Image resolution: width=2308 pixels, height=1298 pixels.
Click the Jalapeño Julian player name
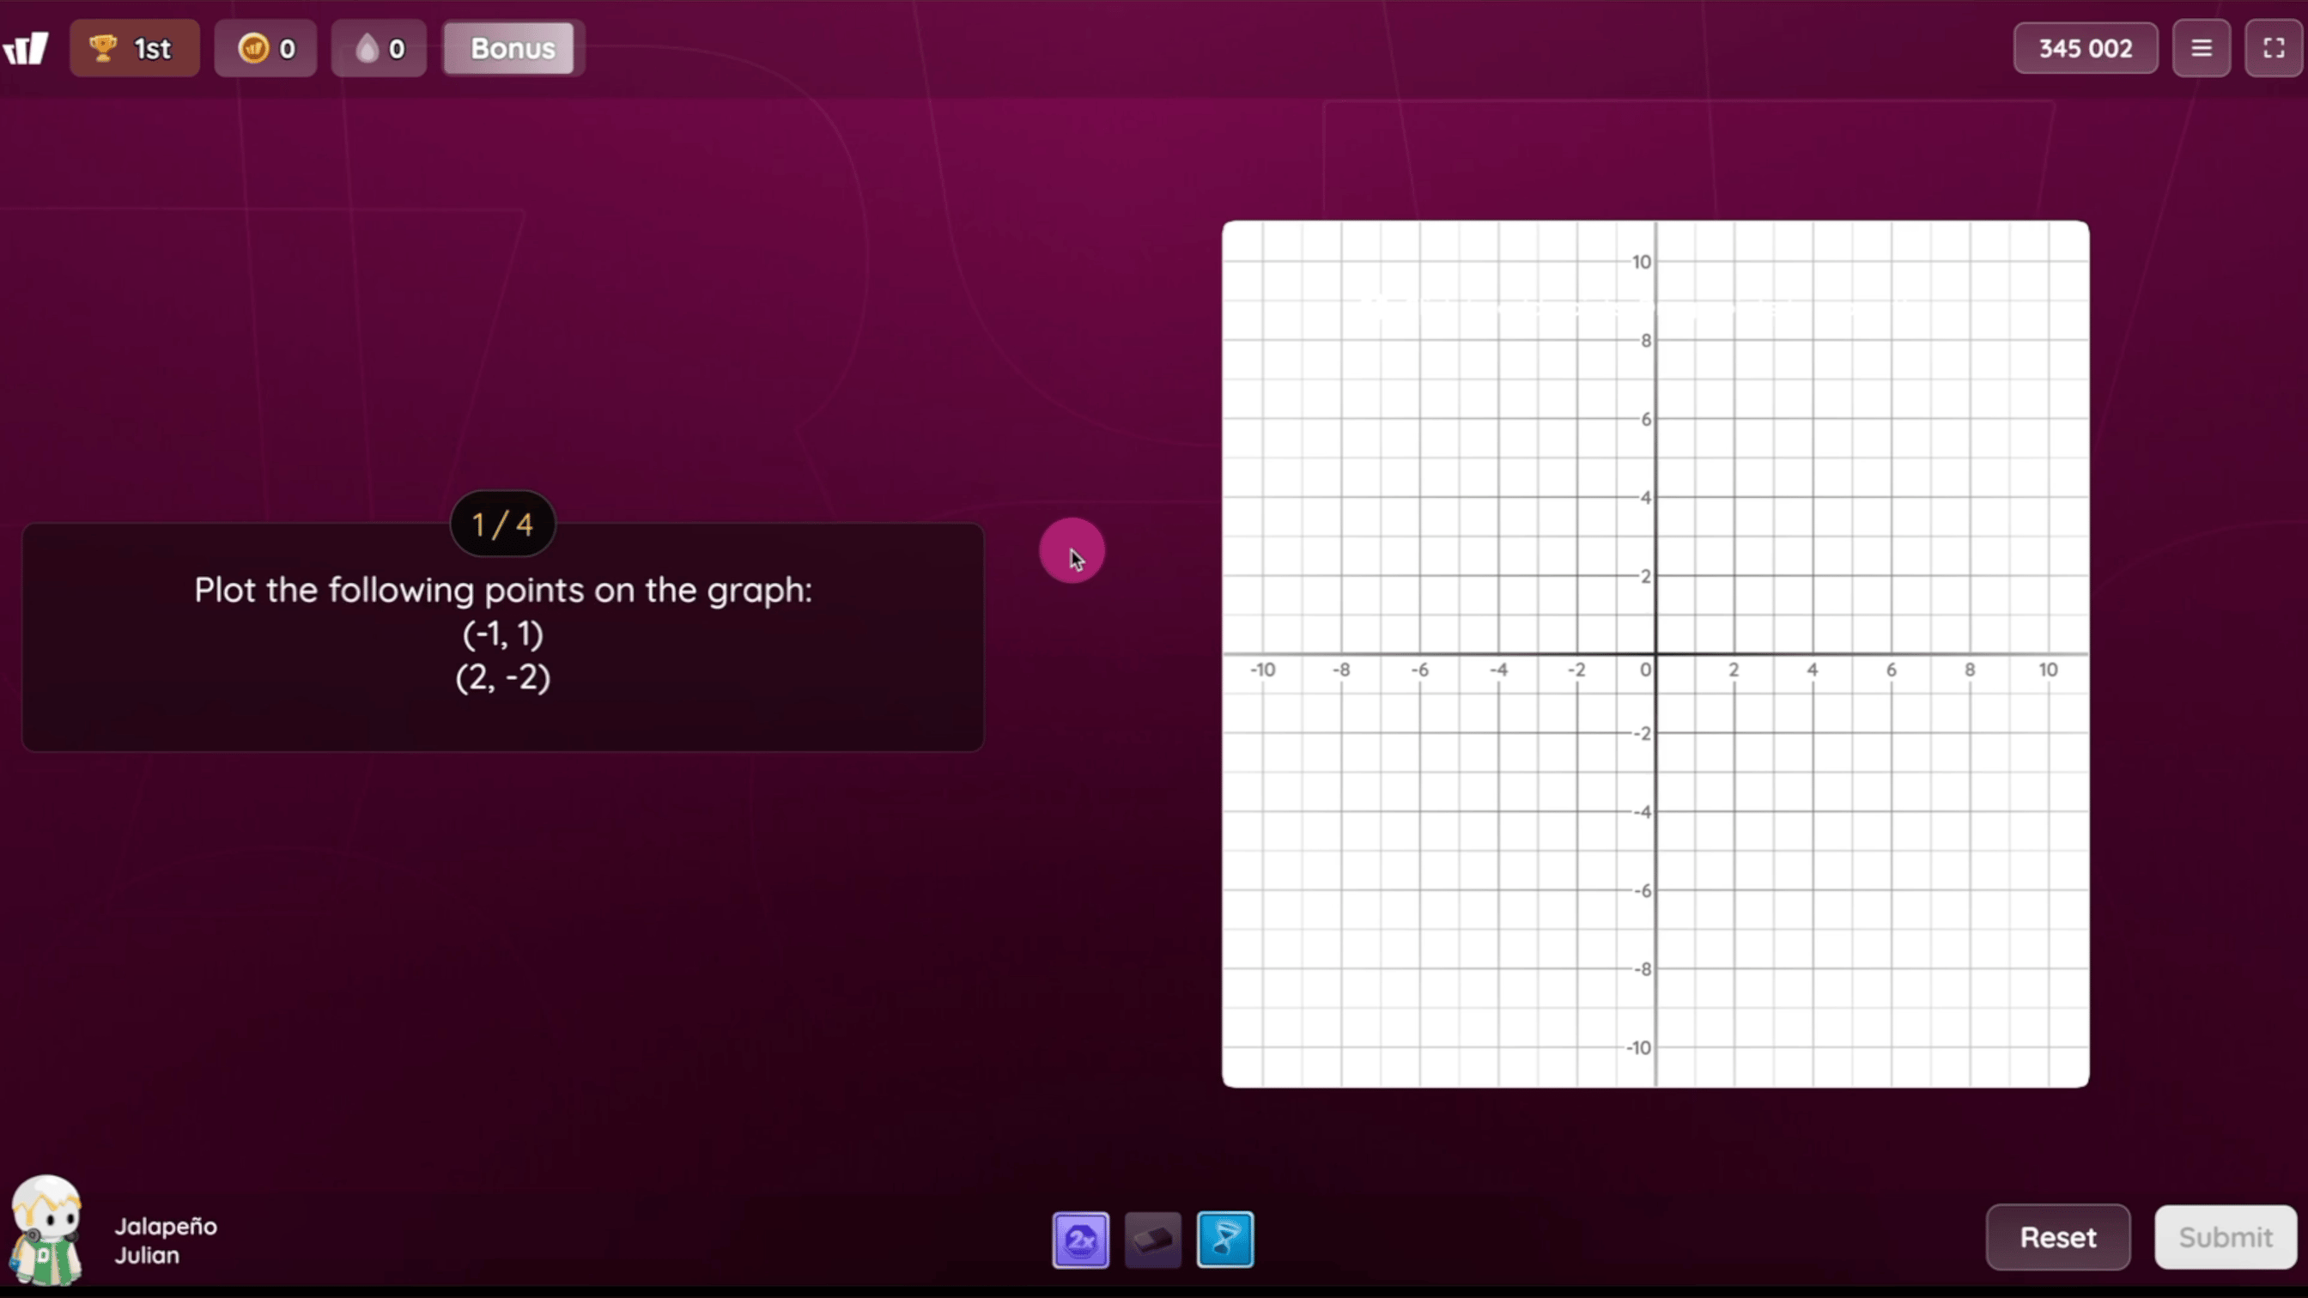pos(166,1240)
